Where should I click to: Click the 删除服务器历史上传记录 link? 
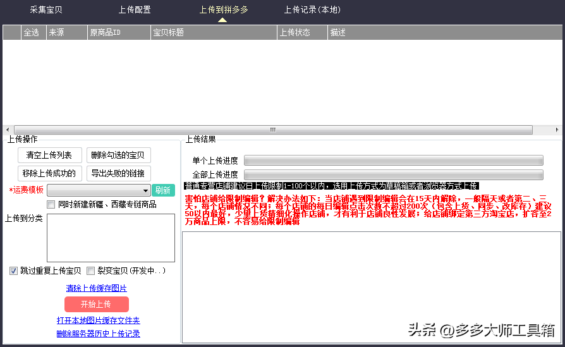coord(99,334)
